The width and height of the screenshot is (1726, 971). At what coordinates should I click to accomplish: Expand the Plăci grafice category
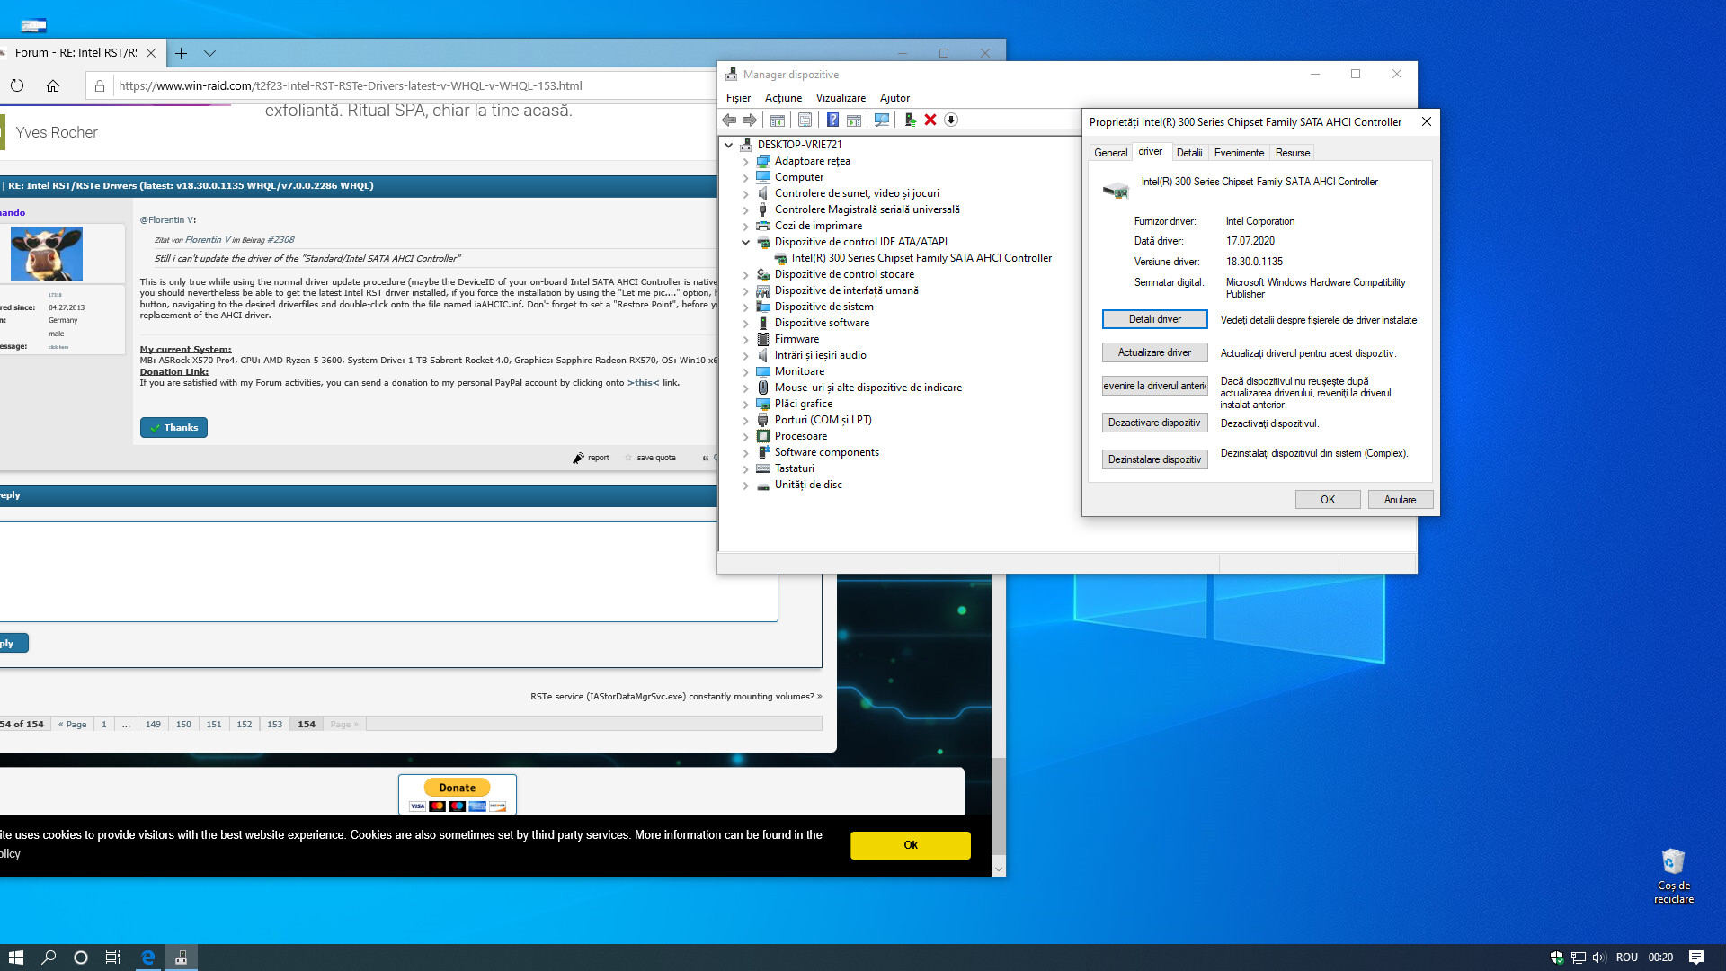[x=745, y=405]
